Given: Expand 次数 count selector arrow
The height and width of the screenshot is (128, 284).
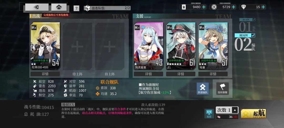Looking at the screenshot, I should click(235, 110).
